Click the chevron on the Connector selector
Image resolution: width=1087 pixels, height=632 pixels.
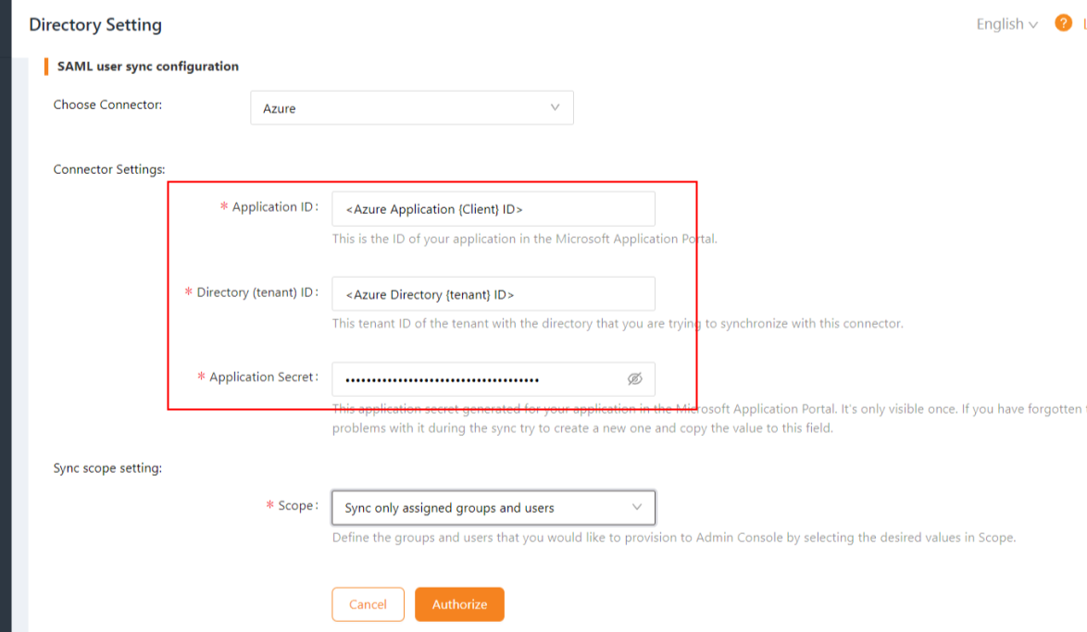[x=555, y=107]
